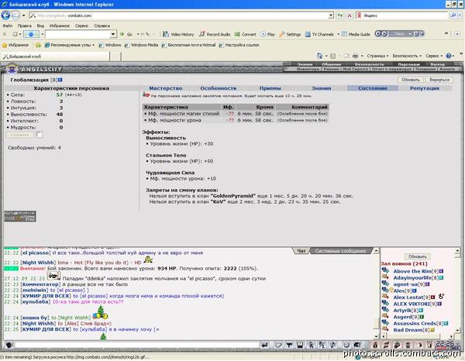Click private-message icon left of agent-ua[9]
This screenshot has height=361, width=465.
pyautogui.click(x=385, y=284)
